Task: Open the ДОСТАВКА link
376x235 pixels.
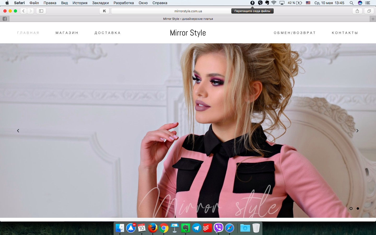Action: tap(108, 33)
